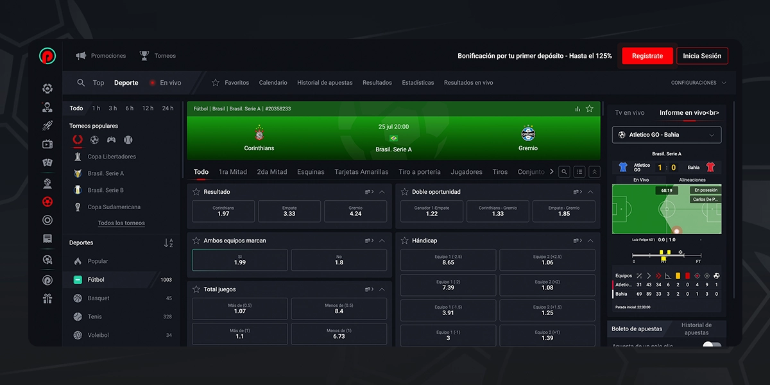Click the search magnifier beside Top

pos(81,83)
